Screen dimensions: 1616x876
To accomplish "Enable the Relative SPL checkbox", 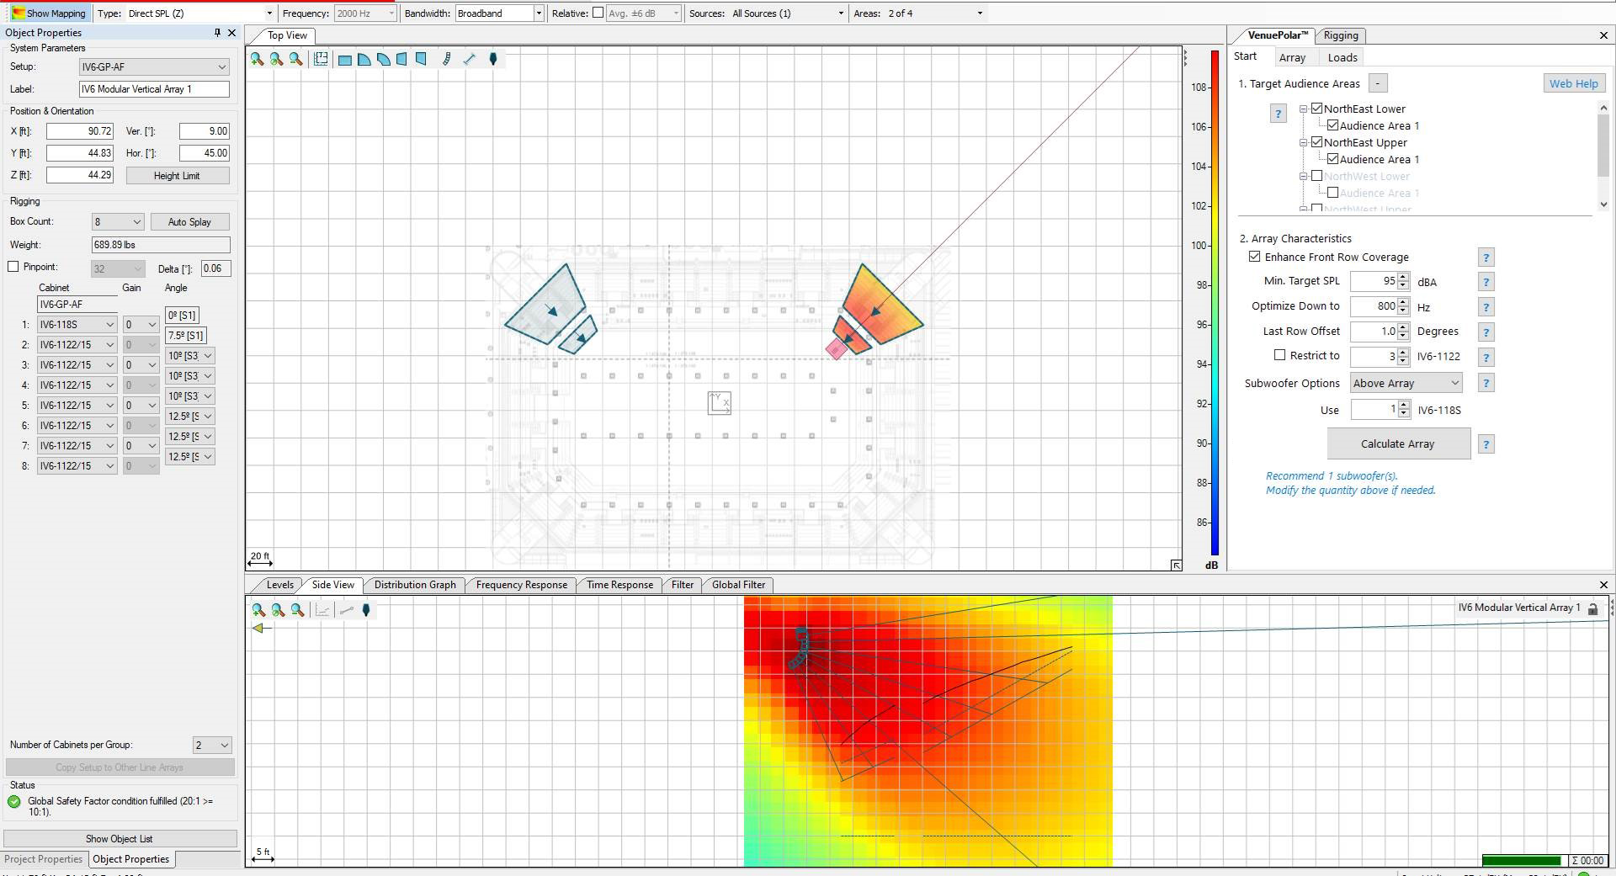I will [x=598, y=13].
